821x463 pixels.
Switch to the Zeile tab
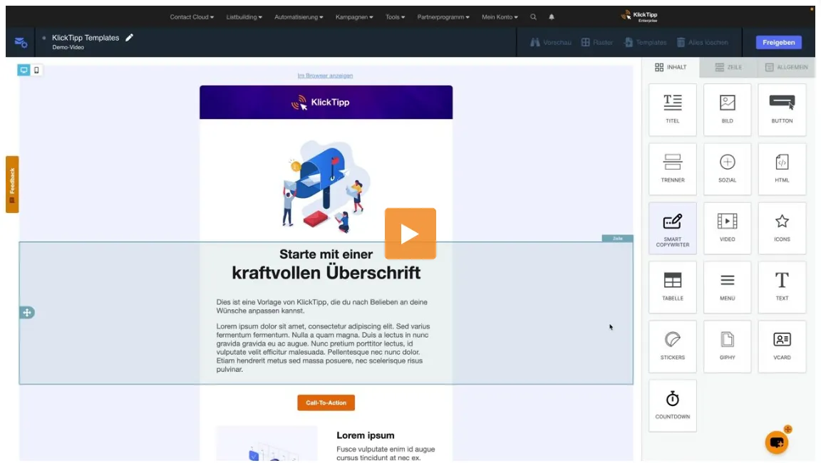pos(728,68)
